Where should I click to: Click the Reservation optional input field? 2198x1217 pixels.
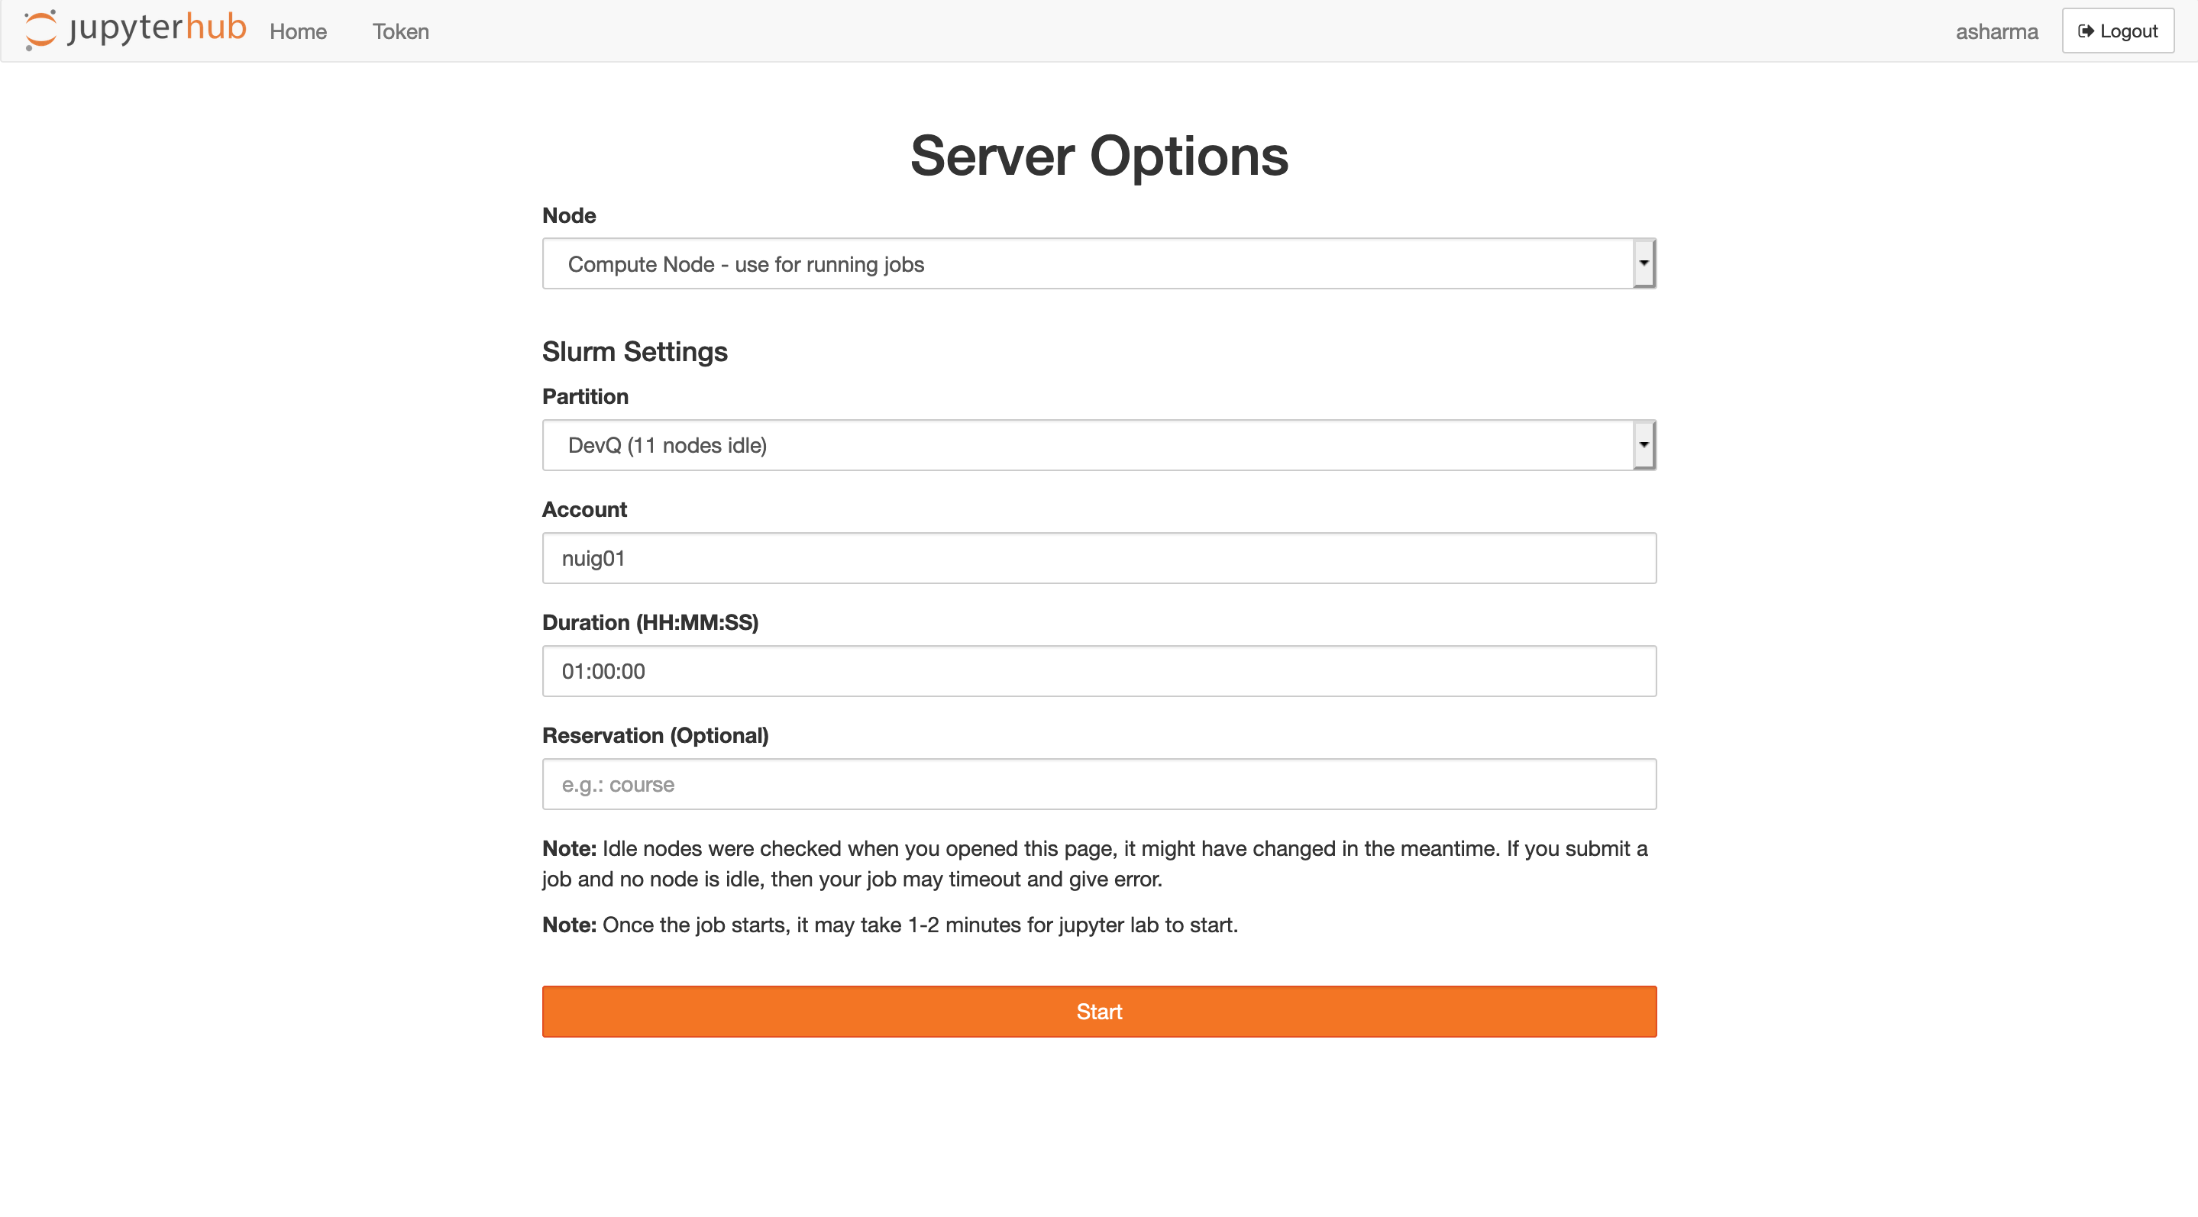[x=1099, y=785]
